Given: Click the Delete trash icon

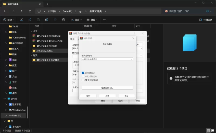Looking at the screenshot, I should 63,20.
